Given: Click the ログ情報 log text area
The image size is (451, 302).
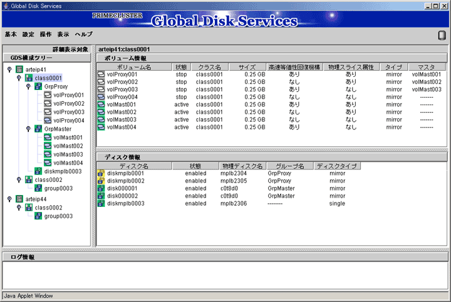Looking at the screenshot, I should click(225, 276).
